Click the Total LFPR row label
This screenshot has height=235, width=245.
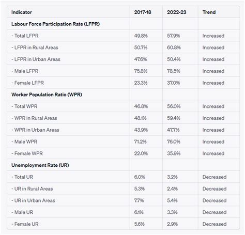pyautogui.click(x=25, y=36)
